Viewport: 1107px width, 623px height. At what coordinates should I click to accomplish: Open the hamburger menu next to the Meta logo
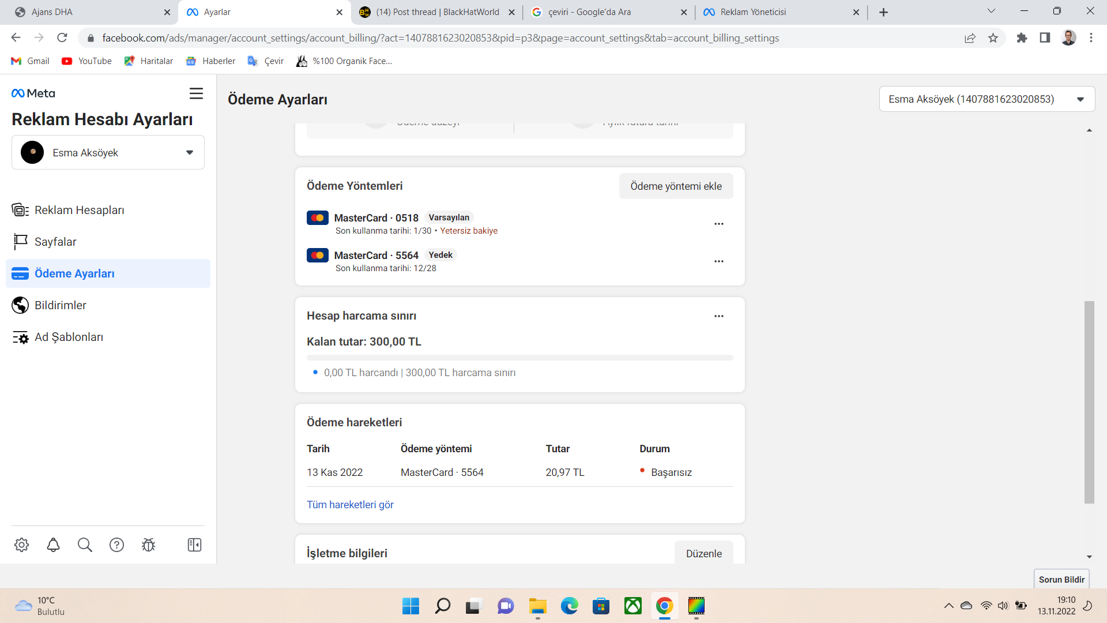(196, 93)
